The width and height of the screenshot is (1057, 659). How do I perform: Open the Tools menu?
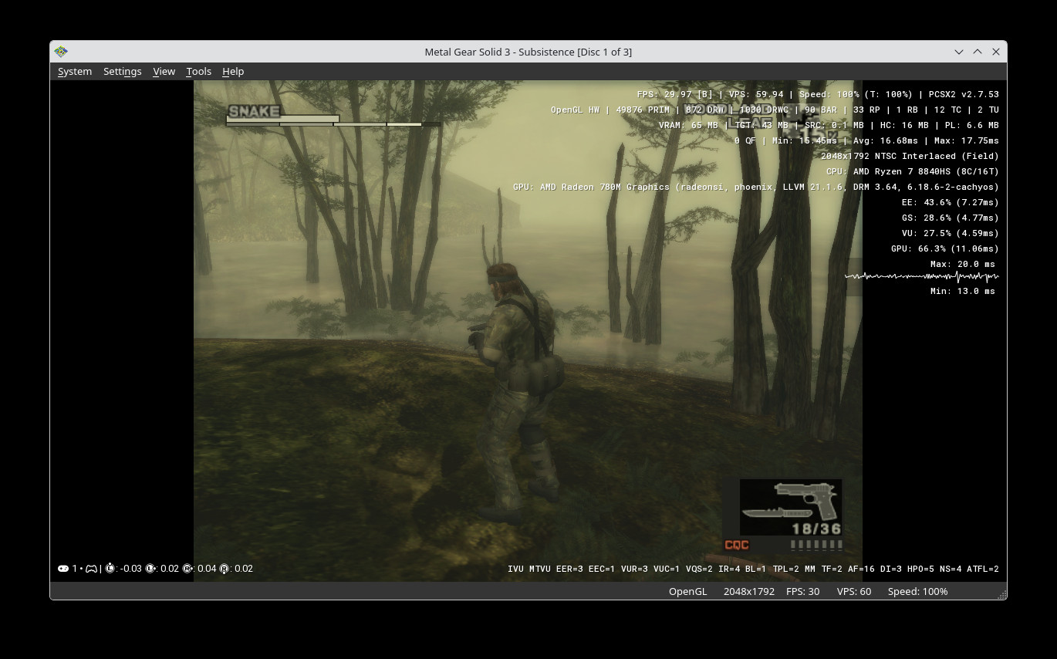(198, 71)
